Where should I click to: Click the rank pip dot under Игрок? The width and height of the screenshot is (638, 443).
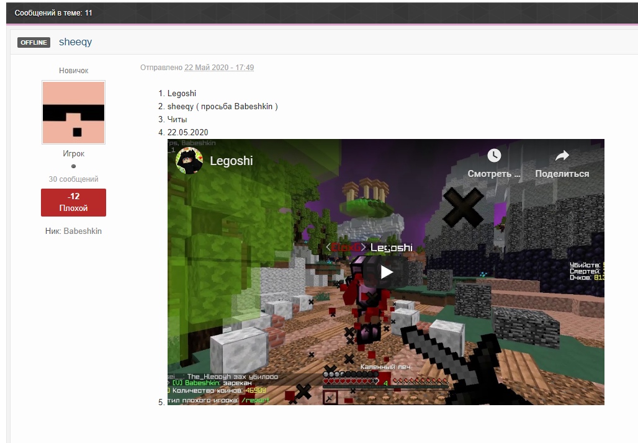click(74, 166)
